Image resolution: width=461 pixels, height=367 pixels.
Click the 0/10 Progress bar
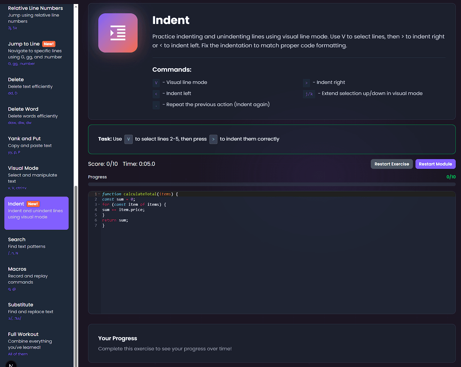(x=272, y=184)
